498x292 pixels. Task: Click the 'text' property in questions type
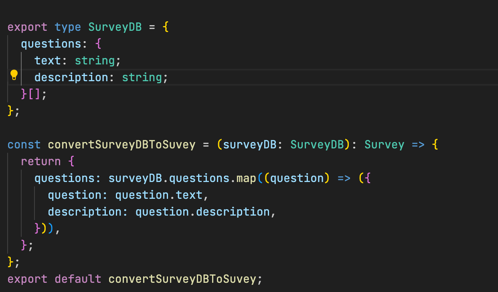pos(48,61)
